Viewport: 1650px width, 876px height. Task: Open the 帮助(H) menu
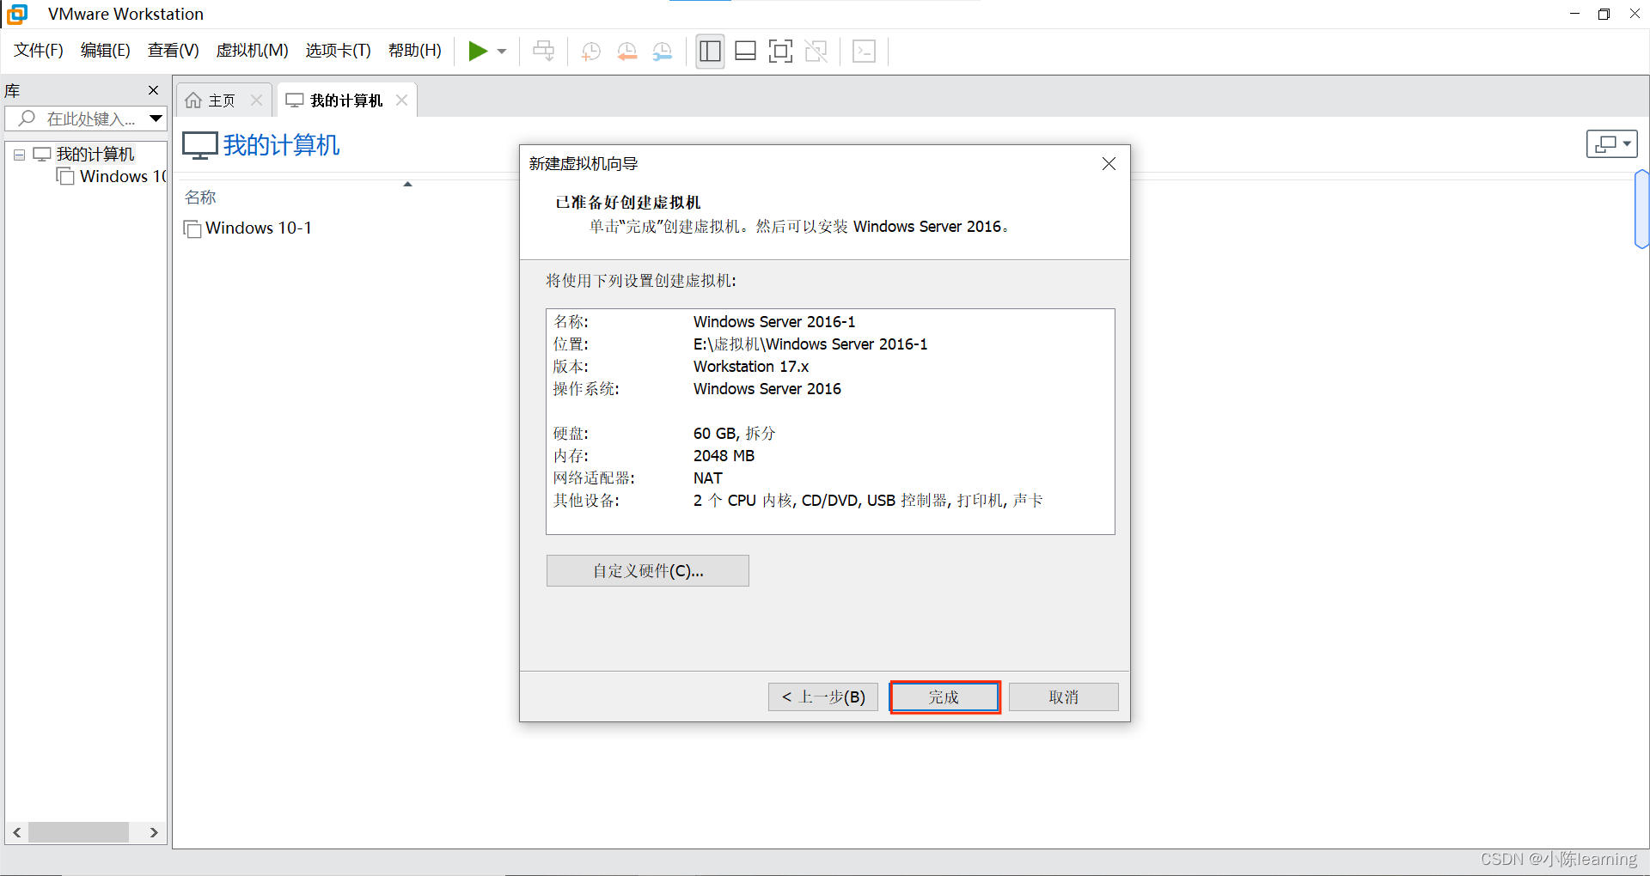414,51
